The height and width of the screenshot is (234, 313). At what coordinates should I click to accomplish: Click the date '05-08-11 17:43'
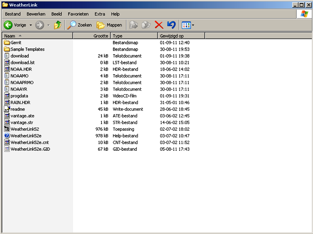[x=175, y=149]
